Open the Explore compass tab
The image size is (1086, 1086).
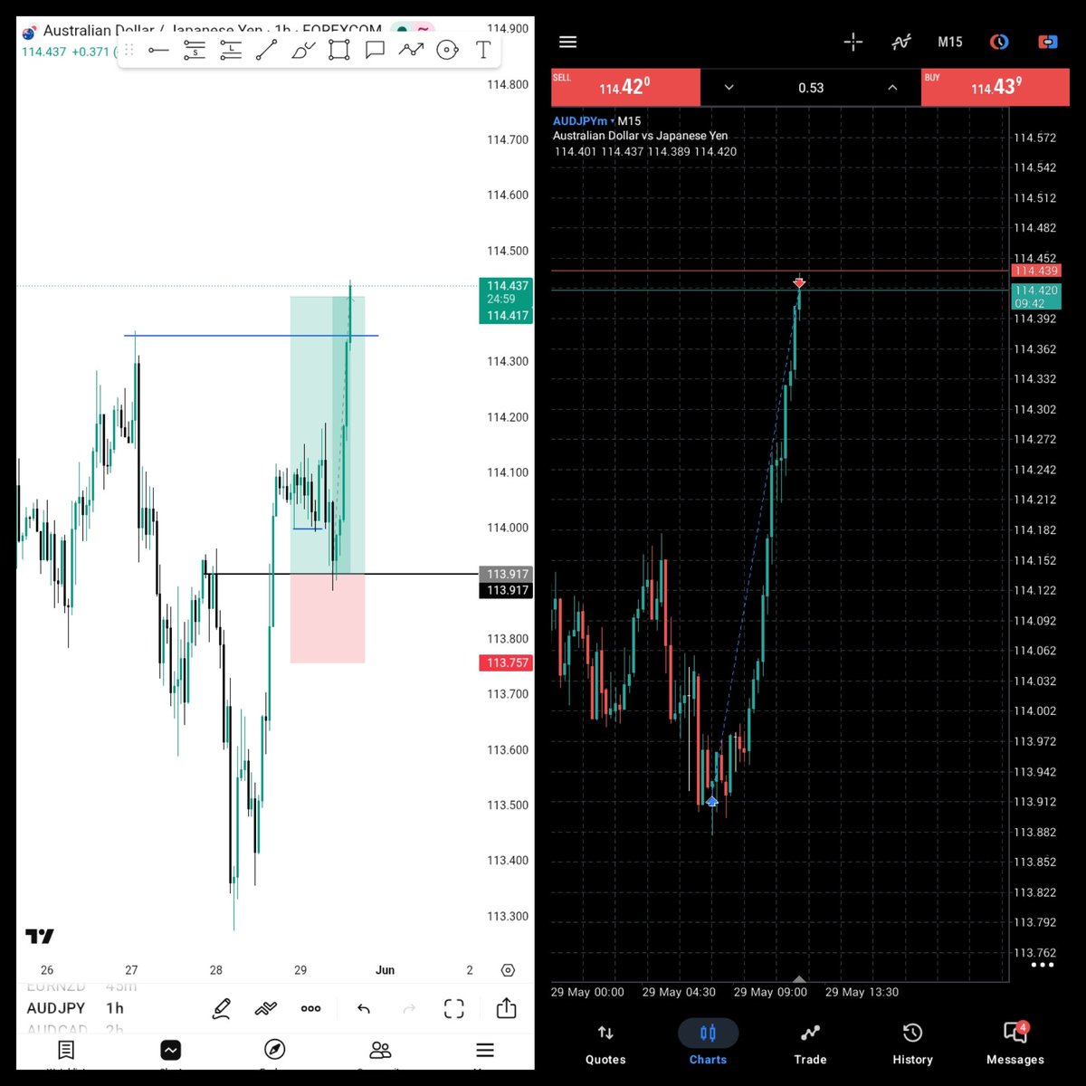click(274, 1050)
